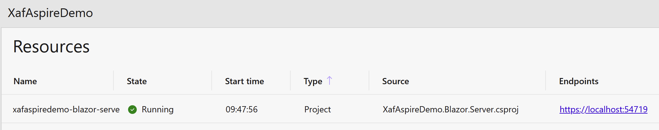The width and height of the screenshot is (659, 130).
Task: Click the divider between Type and Source columns
Action: (x=369, y=80)
